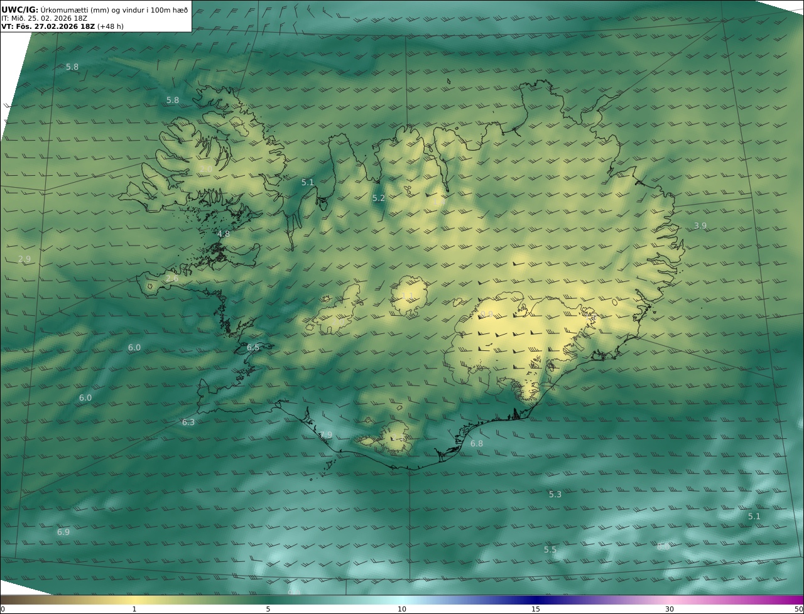Click the VT valid time line

[x=48, y=26]
